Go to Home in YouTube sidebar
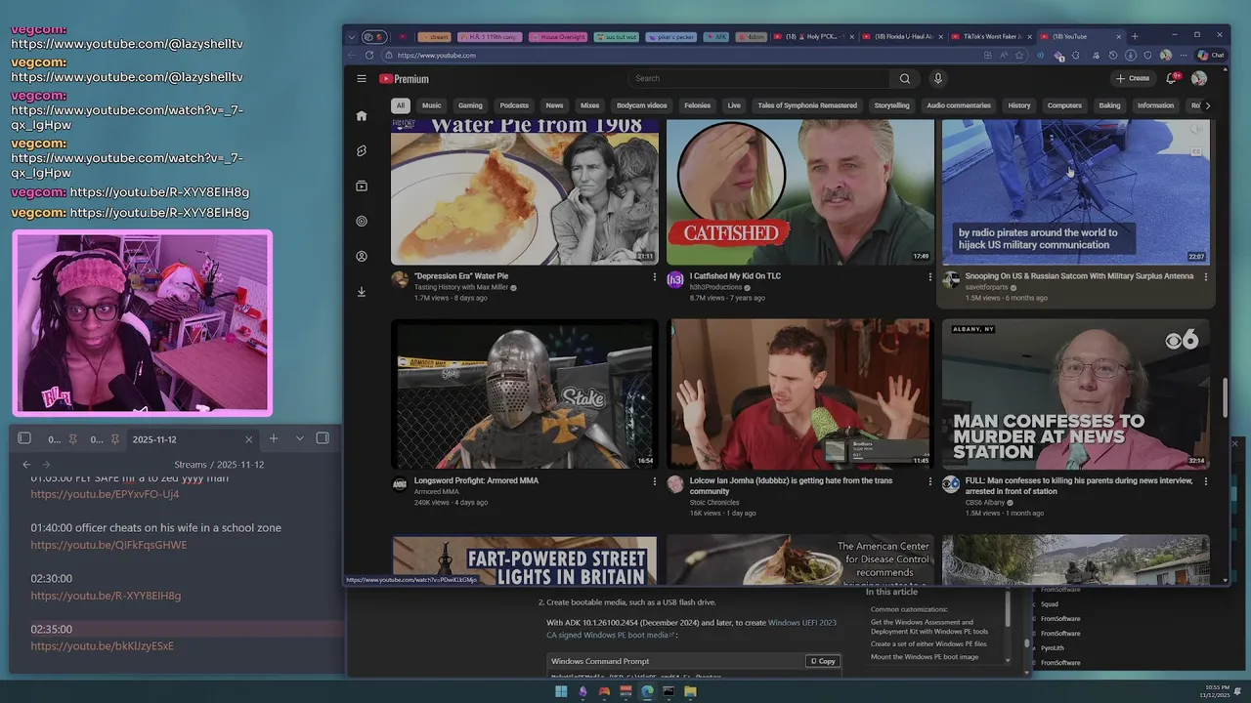 [362, 116]
